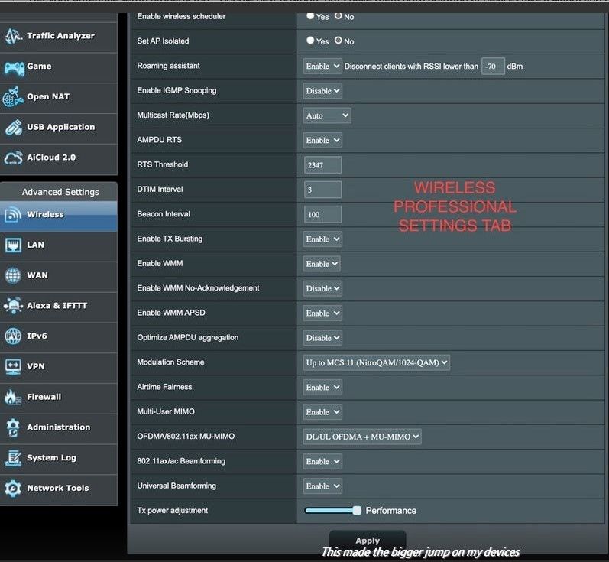Select No for Set AP Isolated
This screenshot has width=609, height=562.
click(x=338, y=41)
